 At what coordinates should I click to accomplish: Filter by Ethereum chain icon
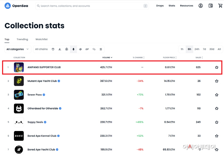coord(74,49)
